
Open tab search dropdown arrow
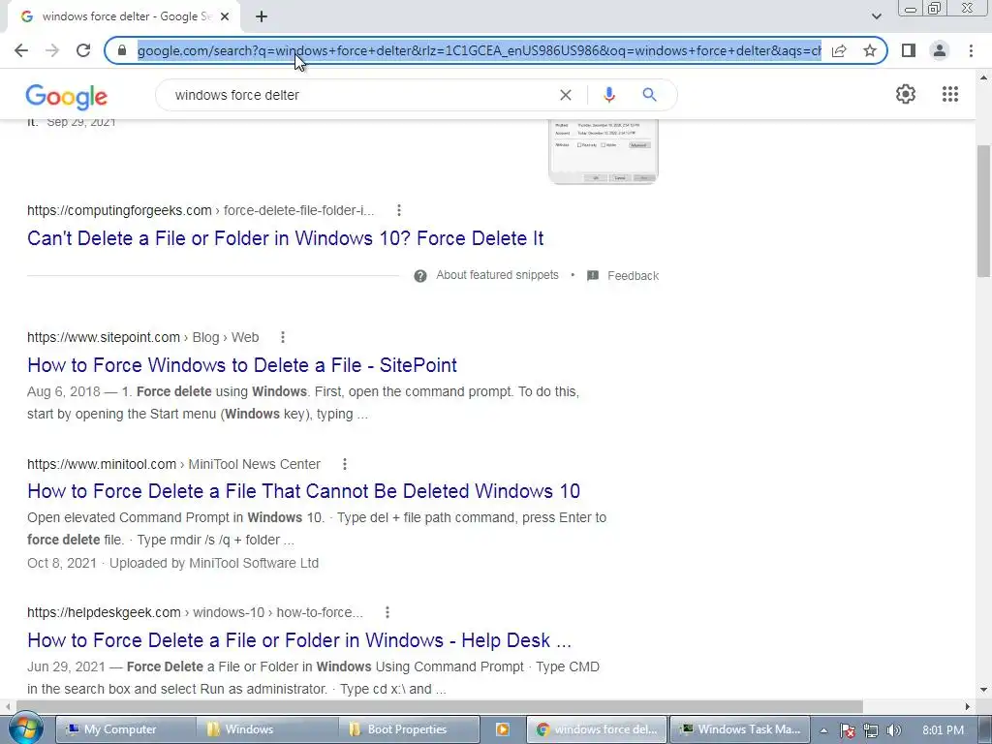[876, 16]
